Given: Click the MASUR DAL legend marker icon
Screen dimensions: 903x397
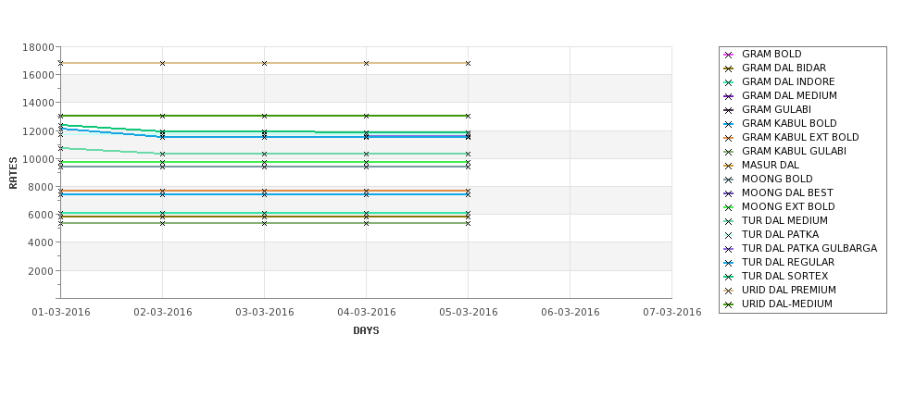Looking at the screenshot, I should (729, 166).
